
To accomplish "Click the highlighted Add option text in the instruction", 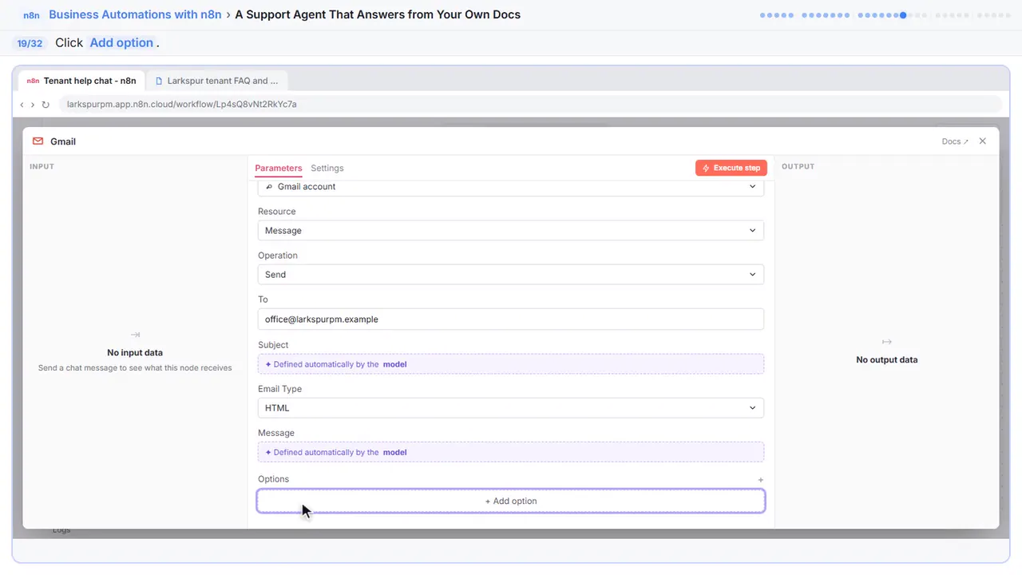I will (x=121, y=43).
